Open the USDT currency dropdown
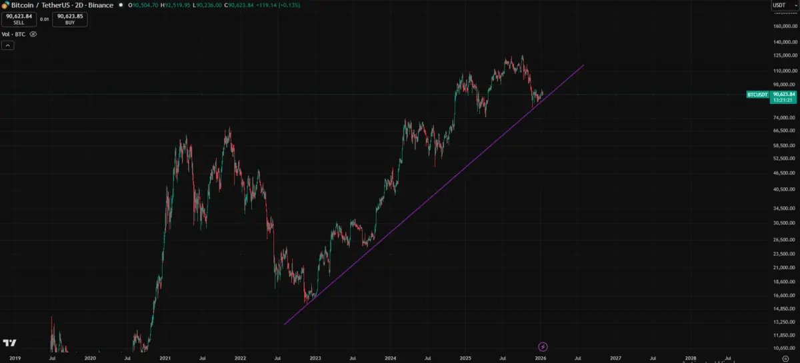800x363 pixels. click(x=779, y=5)
